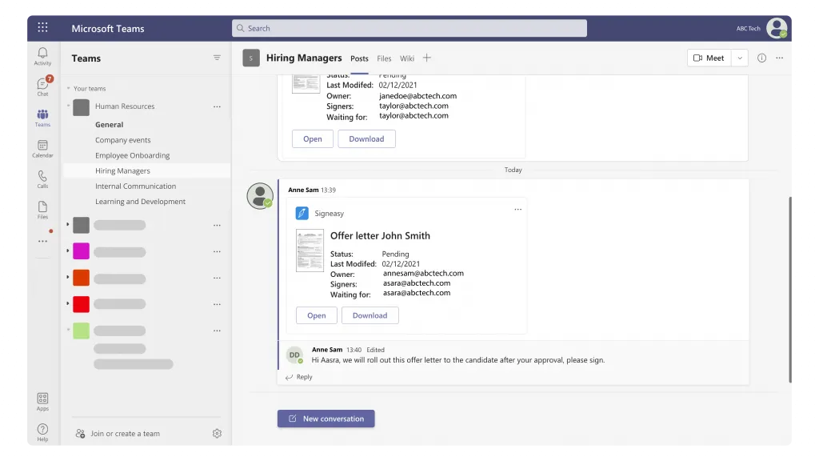Select the Internal Communication channel
Image resolution: width=819 pixels, height=461 pixels.
coord(135,186)
